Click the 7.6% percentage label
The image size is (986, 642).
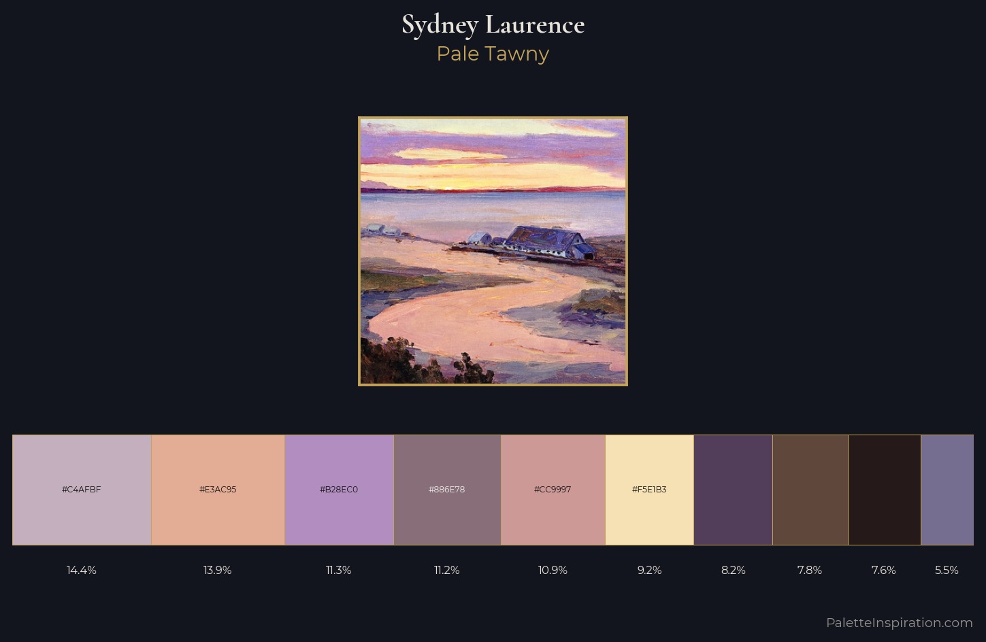[x=884, y=570]
